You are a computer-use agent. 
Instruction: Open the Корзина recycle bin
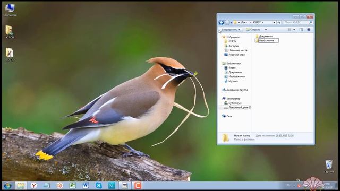pyautogui.click(x=329, y=167)
